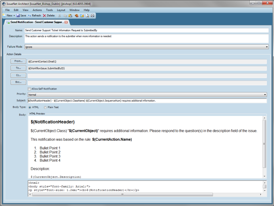Maximize the IssueNet Architect window

[x=259, y=3]
